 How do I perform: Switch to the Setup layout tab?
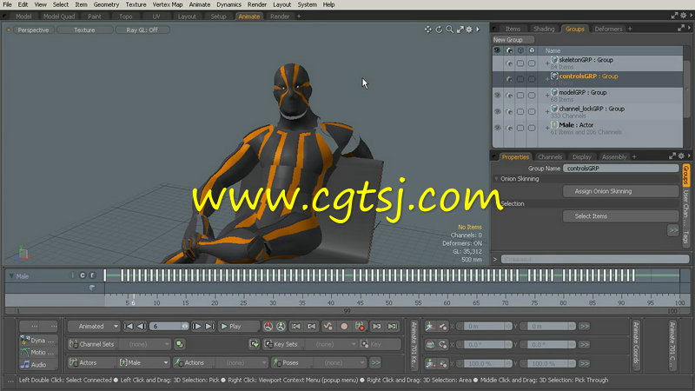(218, 17)
